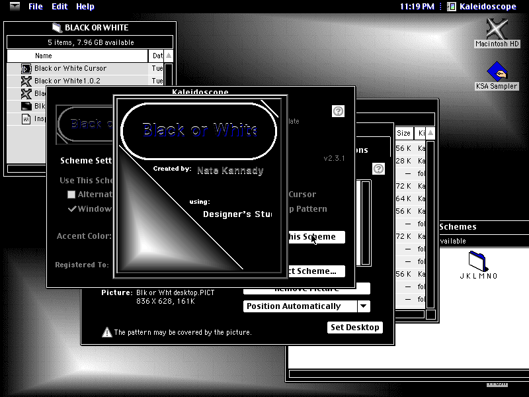Select the Black or White1.0.2 scheme icon
Viewport: 529px width, 397px height.
[26, 81]
